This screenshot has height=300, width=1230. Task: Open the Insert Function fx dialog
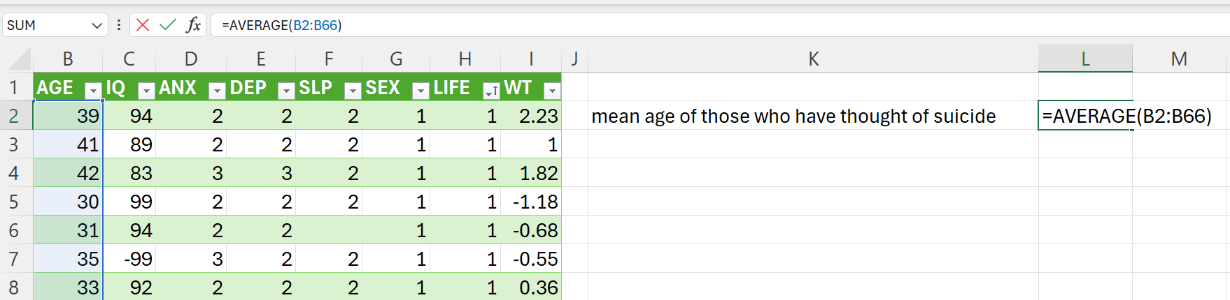point(194,25)
